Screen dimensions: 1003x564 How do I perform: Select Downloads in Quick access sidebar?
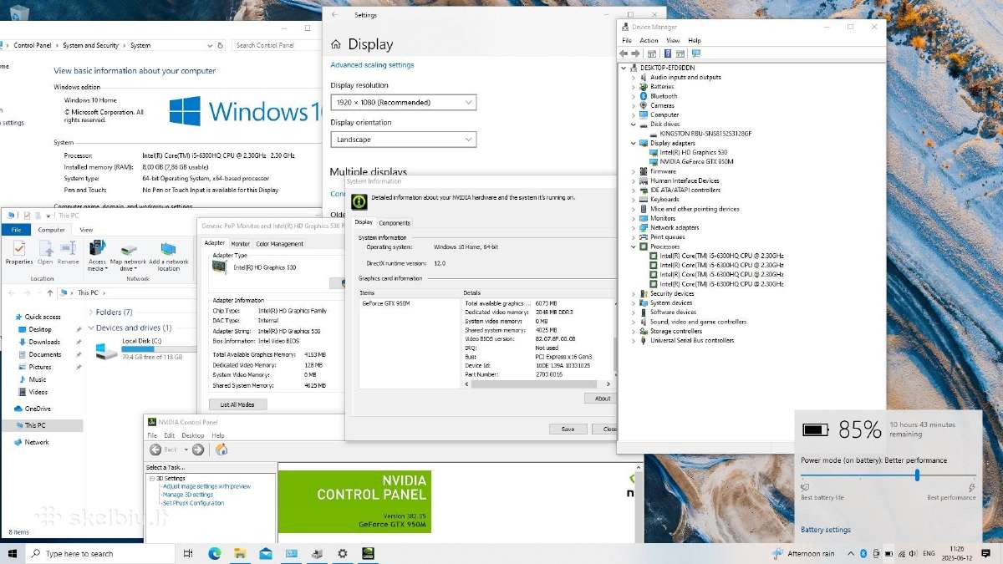click(x=44, y=342)
